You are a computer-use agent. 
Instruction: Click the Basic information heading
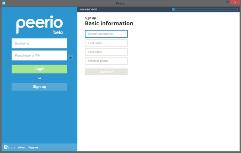pos(109,23)
